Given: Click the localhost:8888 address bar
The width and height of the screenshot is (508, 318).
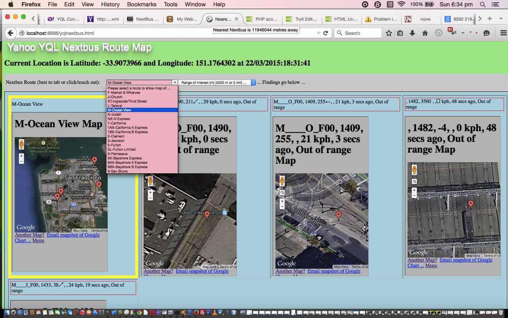Looking at the screenshot, I should [x=167, y=33].
